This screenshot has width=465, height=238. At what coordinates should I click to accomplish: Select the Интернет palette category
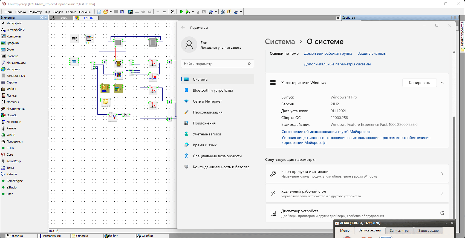[x=13, y=69]
